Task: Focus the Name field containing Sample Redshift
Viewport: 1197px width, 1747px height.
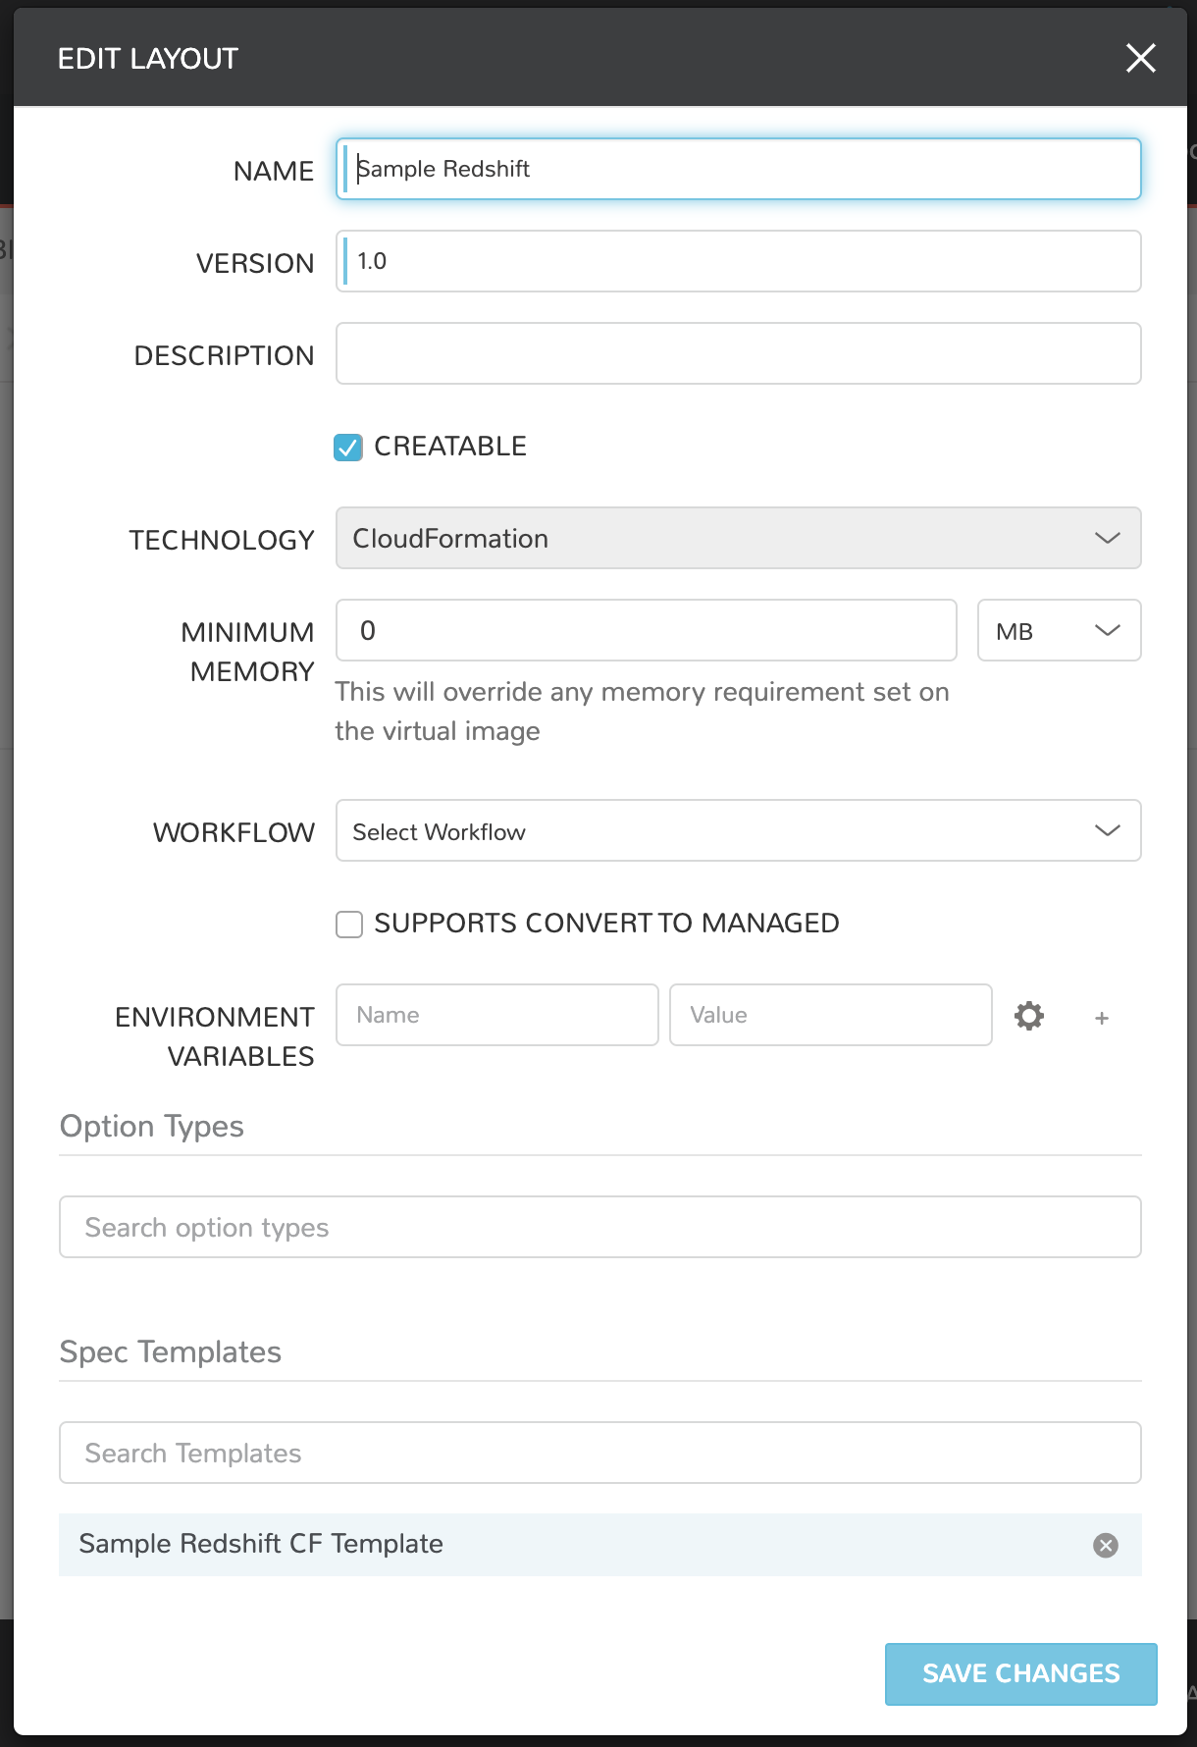Action: tap(738, 169)
